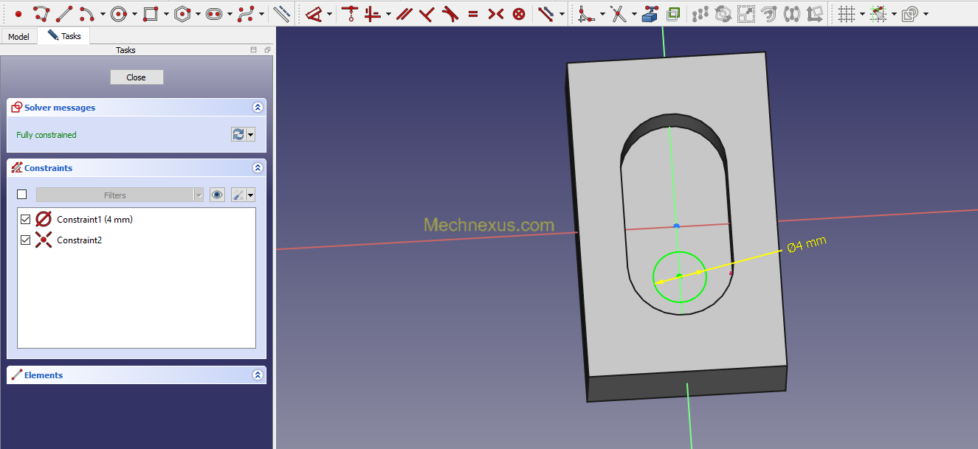The height and width of the screenshot is (449, 978).
Task: Open the Filters combo box
Action: click(x=120, y=195)
